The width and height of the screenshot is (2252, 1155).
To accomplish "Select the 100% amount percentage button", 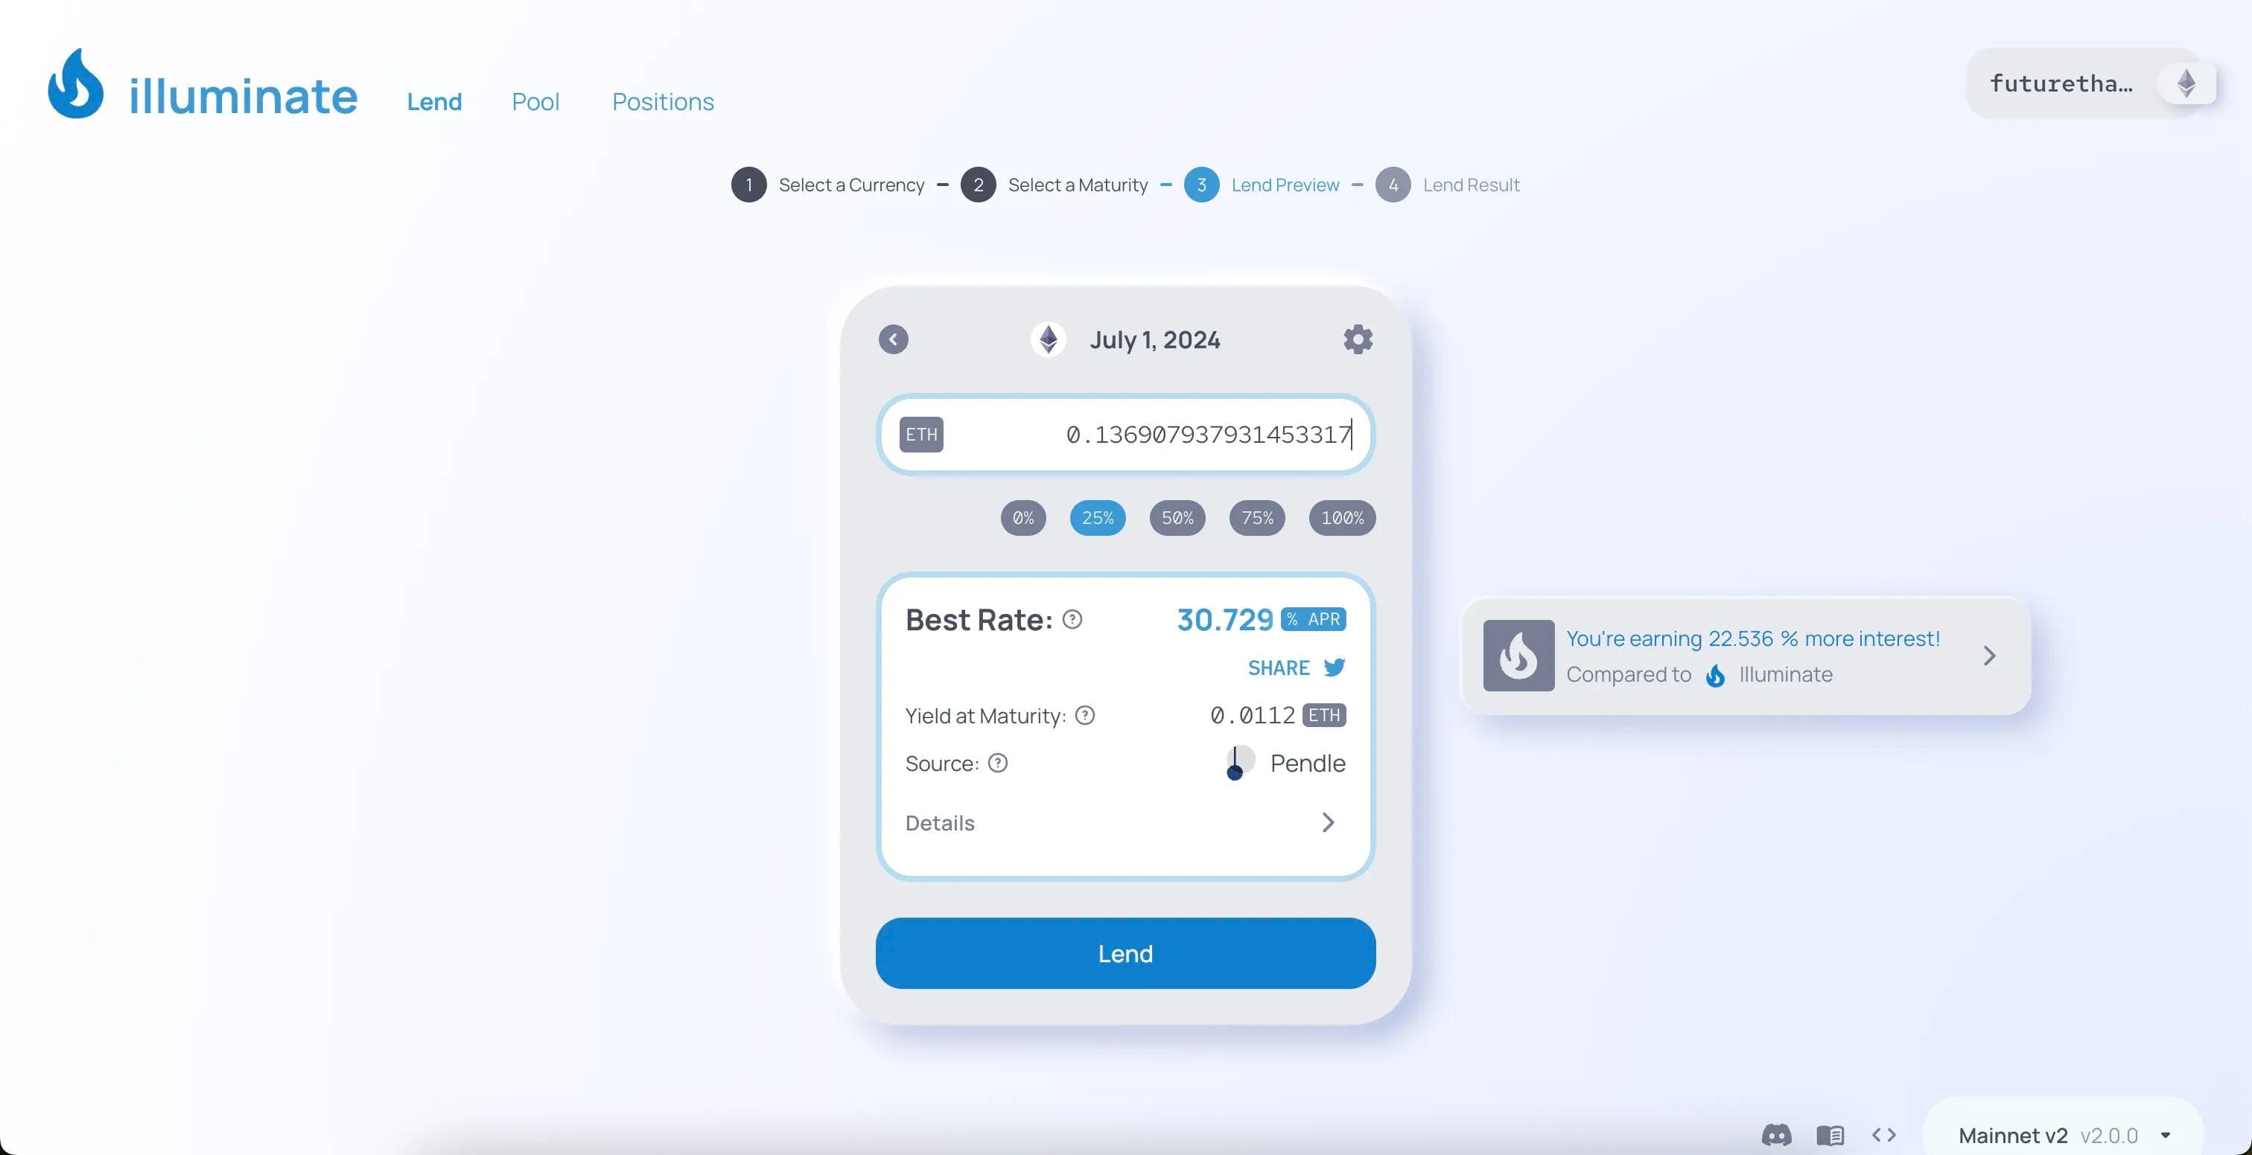I will click(x=1341, y=517).
